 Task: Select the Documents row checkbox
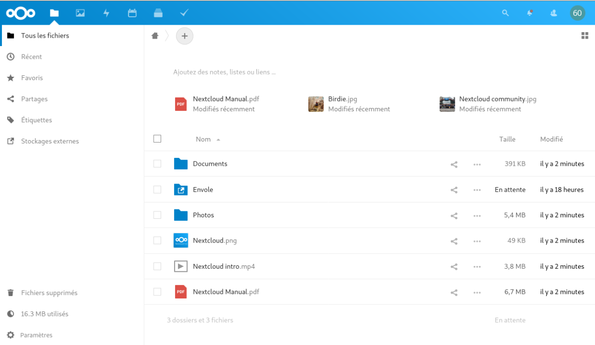157,163
